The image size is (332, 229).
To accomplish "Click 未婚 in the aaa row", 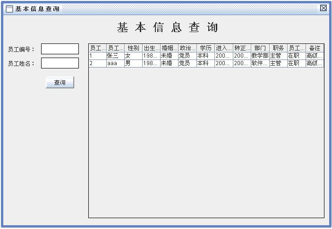I will [x=170, y=63].
